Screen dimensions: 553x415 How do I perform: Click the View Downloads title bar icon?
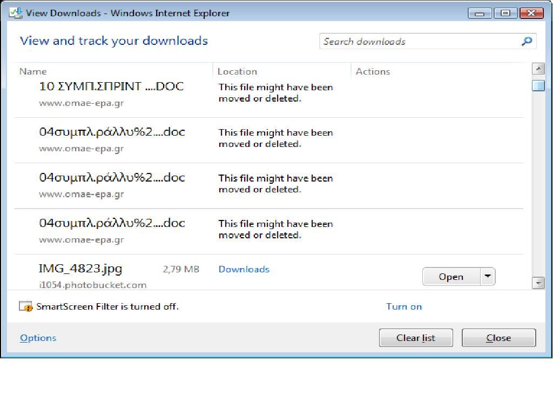click(x=15, y=13)
